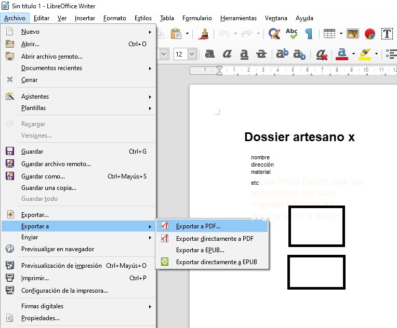The width and height of the screenshot is (397, 328).
Task: Expand the Enviar submenu
Action: click(x=78, y=237)
